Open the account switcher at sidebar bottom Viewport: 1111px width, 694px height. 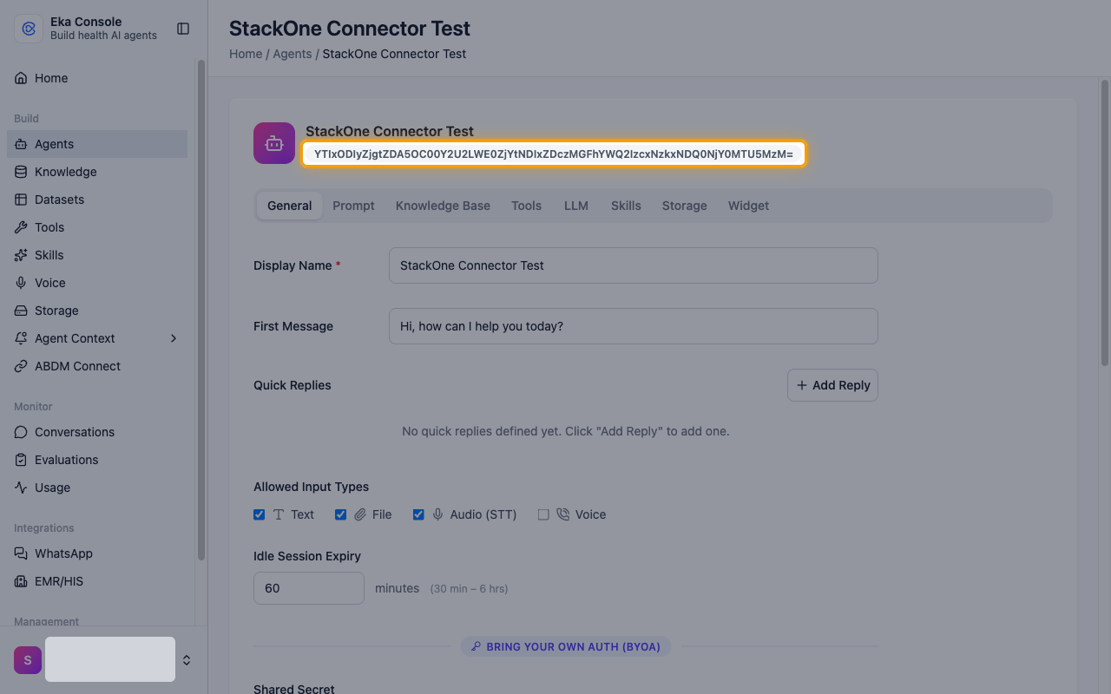click(x=186, y=660)
